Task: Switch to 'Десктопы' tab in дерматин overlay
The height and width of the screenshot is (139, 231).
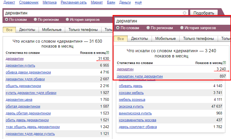Action: tap(139, 39)
